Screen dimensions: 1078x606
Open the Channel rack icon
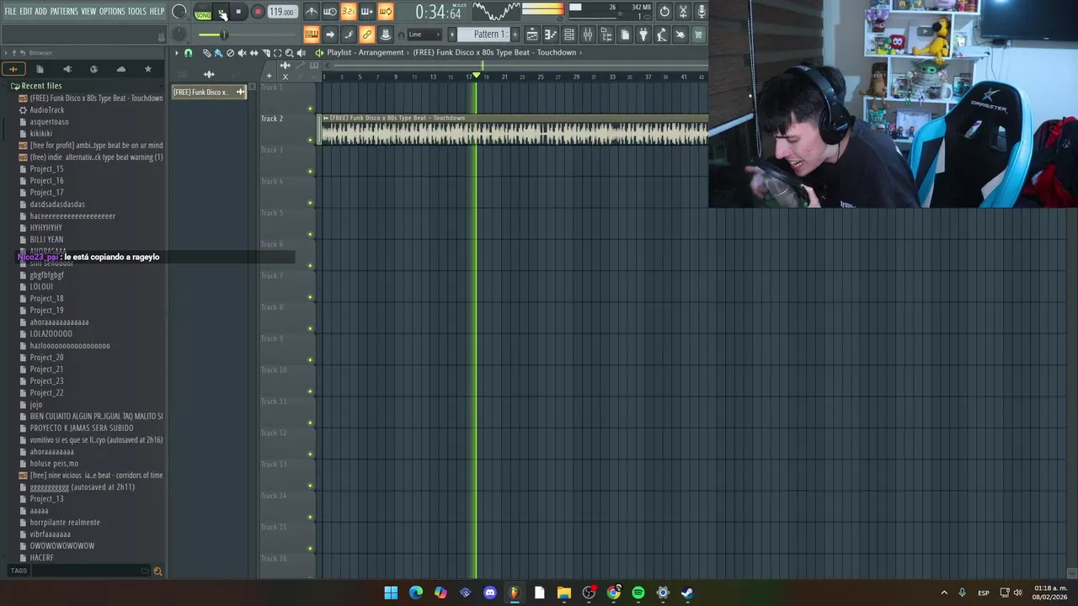pos(569,35)
